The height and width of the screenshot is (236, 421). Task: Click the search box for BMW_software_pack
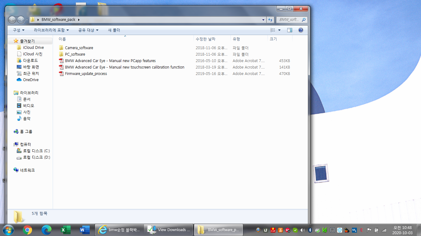(291, 20)
